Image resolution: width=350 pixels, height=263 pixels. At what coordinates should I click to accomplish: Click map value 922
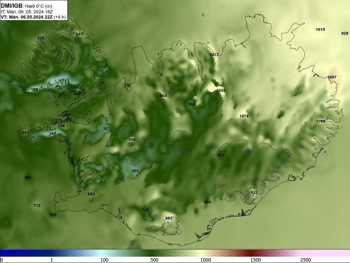click(254, 192)
